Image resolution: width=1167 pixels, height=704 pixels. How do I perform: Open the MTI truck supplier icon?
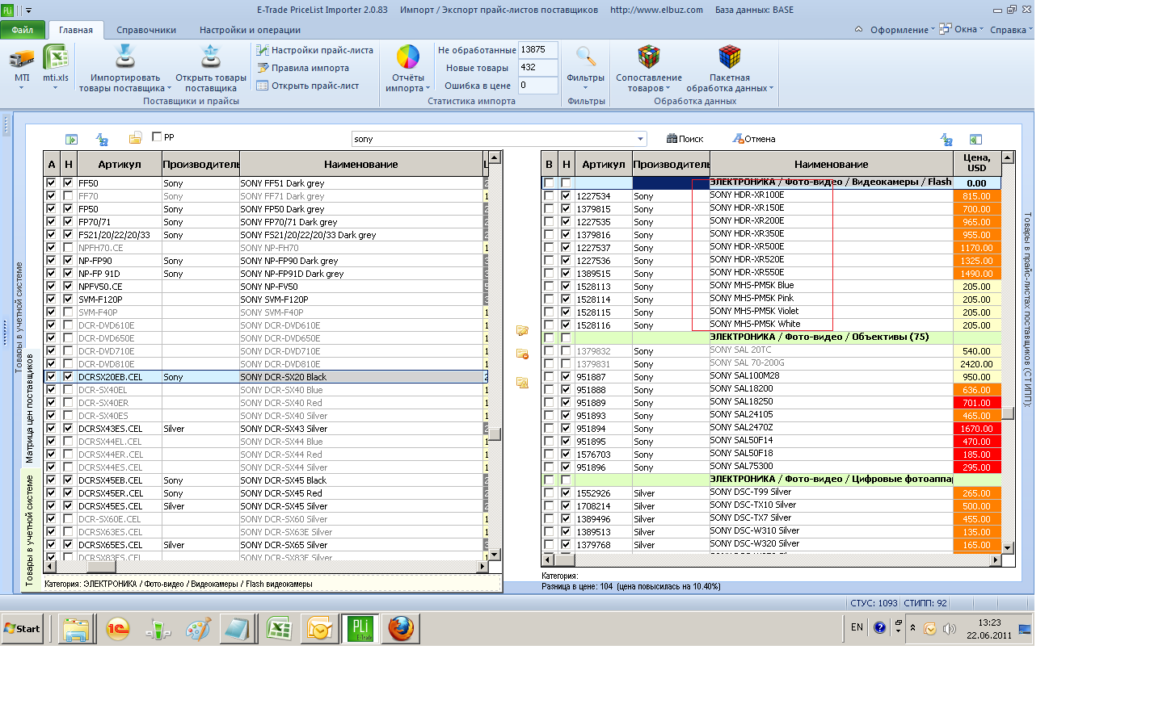[22, 58]
